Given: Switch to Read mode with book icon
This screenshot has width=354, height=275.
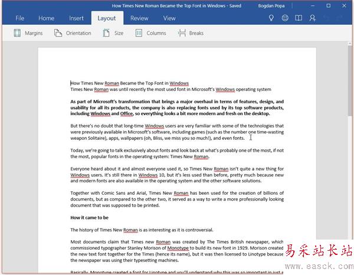Looking at the screenshot, I should pyautogui.click(x=299, y=18).
